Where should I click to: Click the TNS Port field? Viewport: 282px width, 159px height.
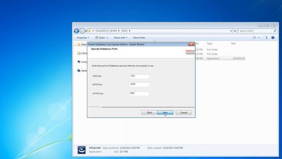pyautogui.click(x=140, y=76)
